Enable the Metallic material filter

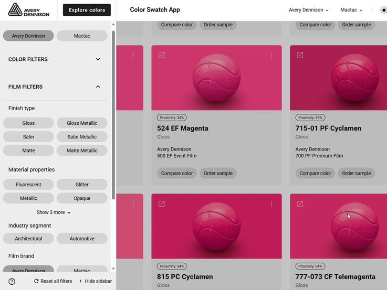click(28, 198)
